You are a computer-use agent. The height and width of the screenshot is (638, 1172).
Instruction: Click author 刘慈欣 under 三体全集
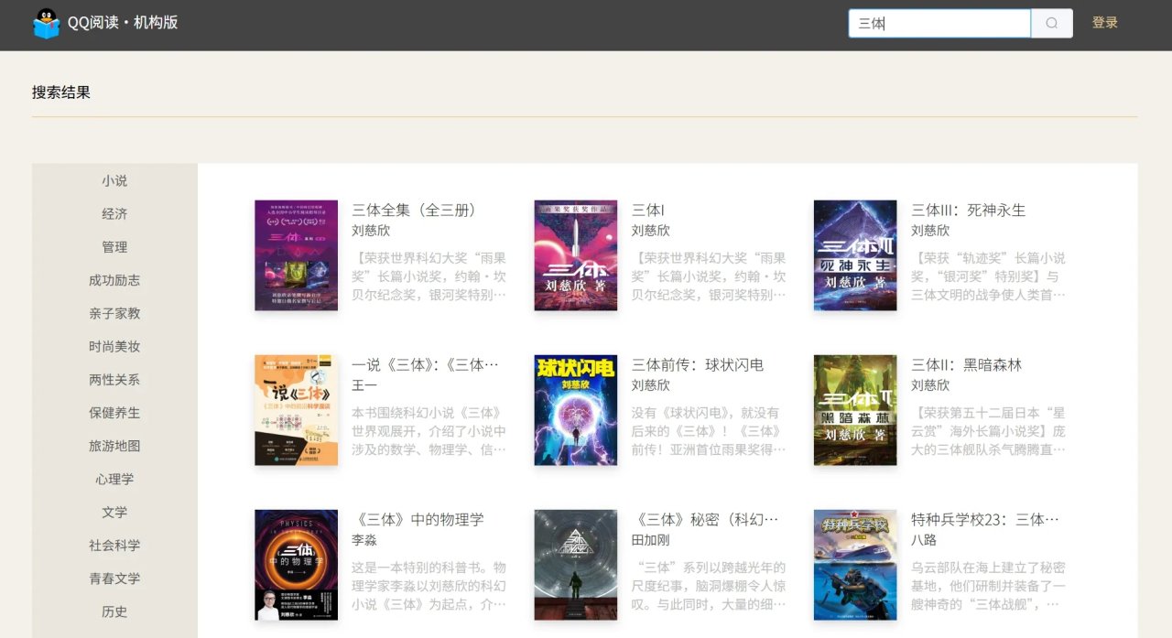(x=371, y=231)
